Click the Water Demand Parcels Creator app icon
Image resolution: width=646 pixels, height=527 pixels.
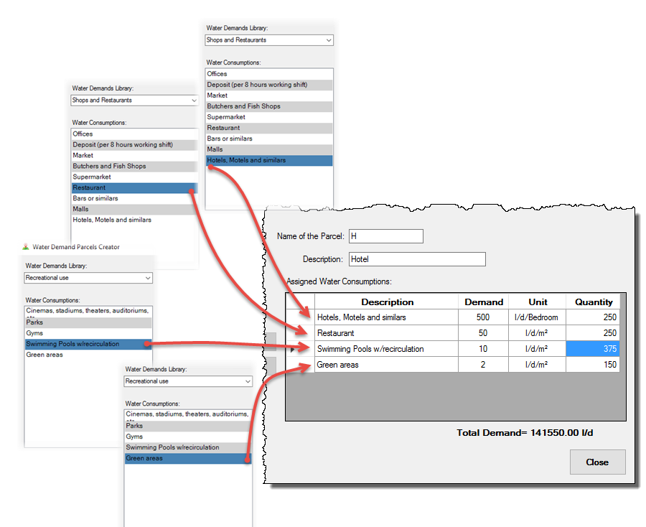pyautogui.click(x=26, y=247)
